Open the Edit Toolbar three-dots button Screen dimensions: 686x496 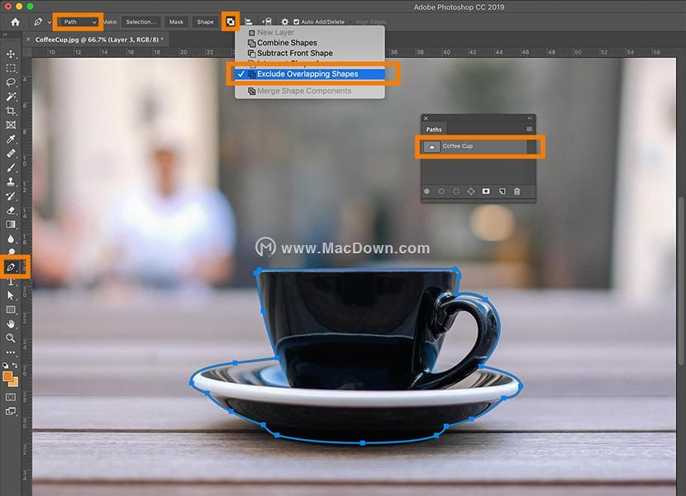tap(11, 352)
